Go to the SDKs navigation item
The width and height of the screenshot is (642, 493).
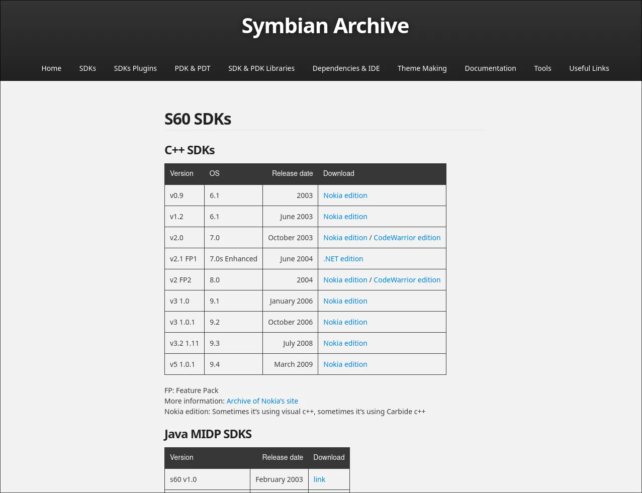point(87,68)
